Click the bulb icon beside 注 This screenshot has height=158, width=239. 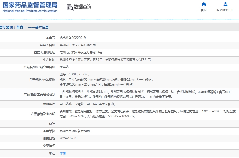50,153
